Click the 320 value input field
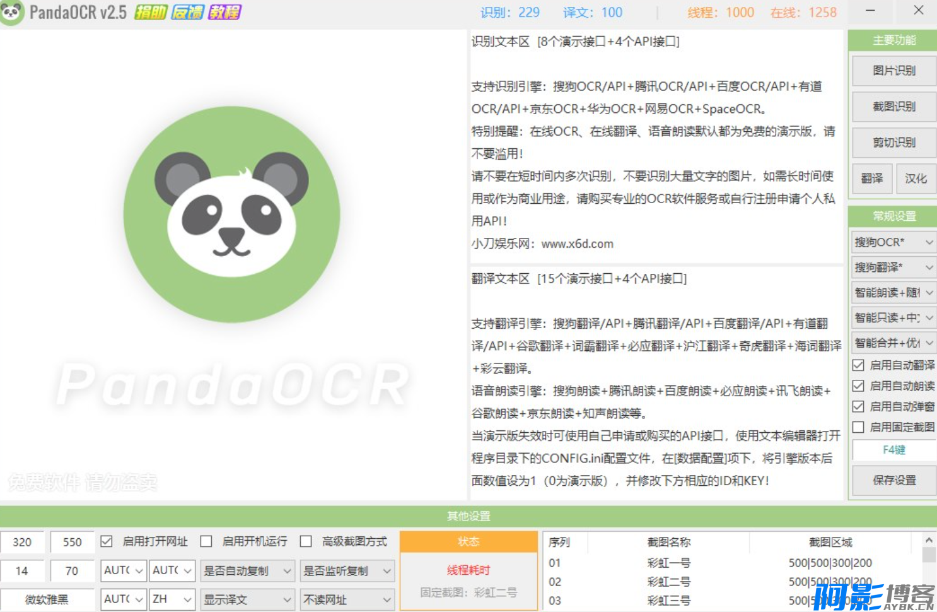 (22, 542)
